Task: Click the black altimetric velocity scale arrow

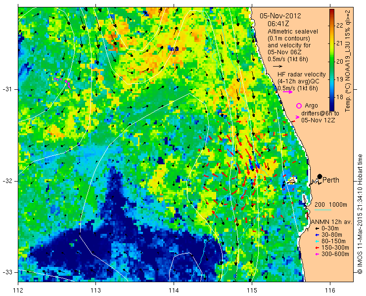Action: click(277, 66)
